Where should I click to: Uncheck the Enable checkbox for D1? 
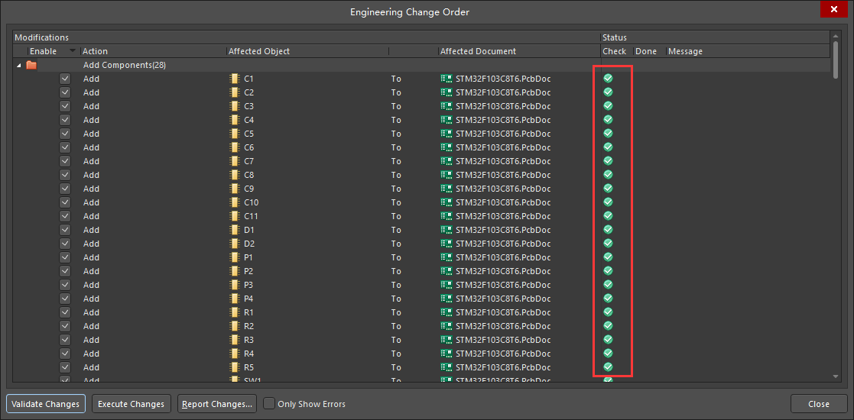click(x=65, y=230)
